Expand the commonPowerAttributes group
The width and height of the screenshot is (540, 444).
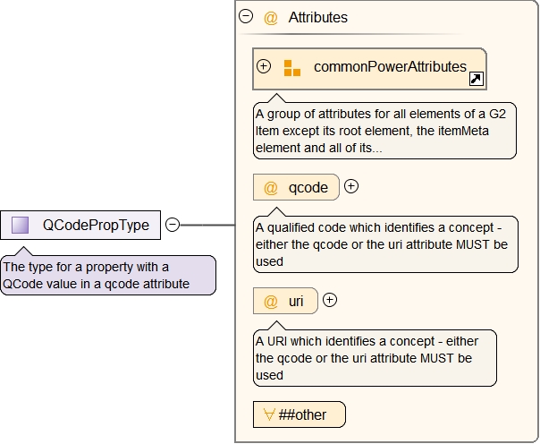pos(264,66)
